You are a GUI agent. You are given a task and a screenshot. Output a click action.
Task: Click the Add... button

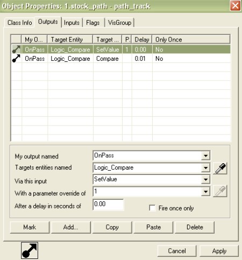71,227
